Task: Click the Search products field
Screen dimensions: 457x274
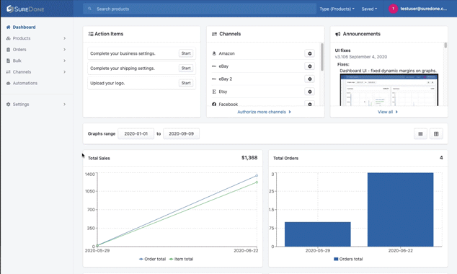Action: coord(200,9)
